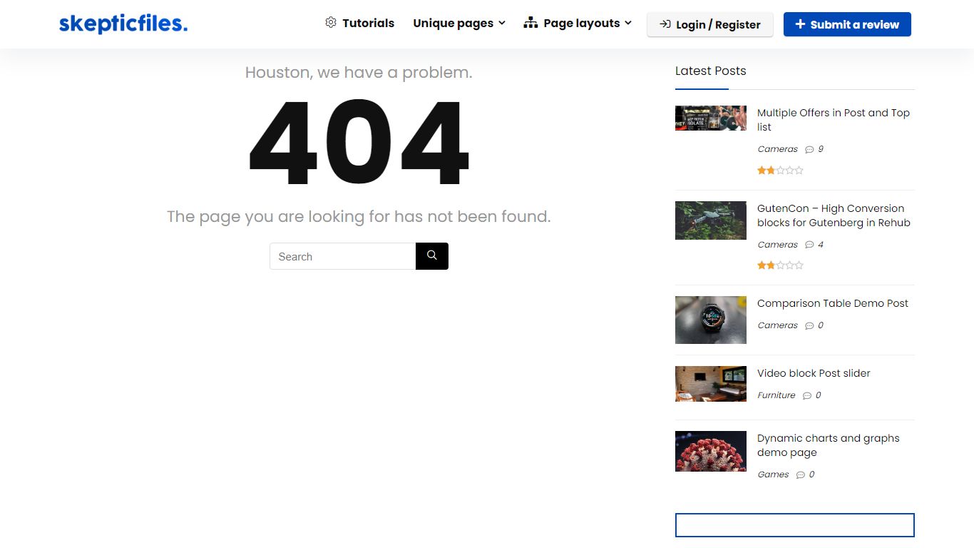974x548 pixels.
Task: Open the Multiple Offers post thumbnail
Action: 711,118
